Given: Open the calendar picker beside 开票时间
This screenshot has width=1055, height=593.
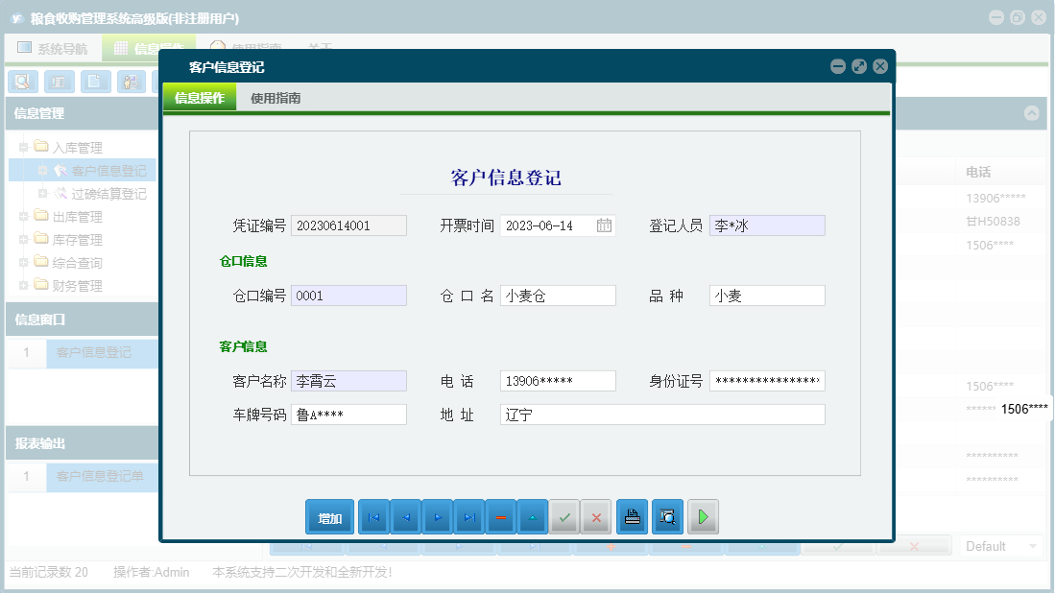Looking at the screenshot, I should (x=606, y=225).
